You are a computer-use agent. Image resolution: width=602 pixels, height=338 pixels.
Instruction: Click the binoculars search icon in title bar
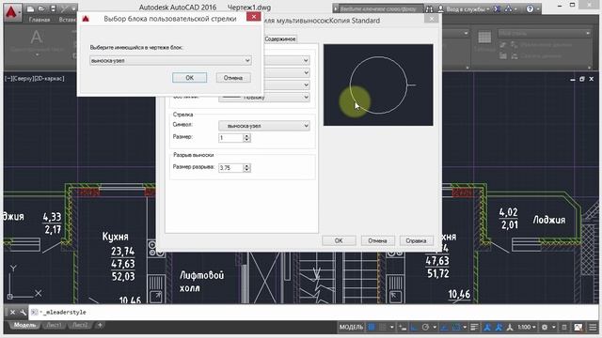click(x=429, y=8)
